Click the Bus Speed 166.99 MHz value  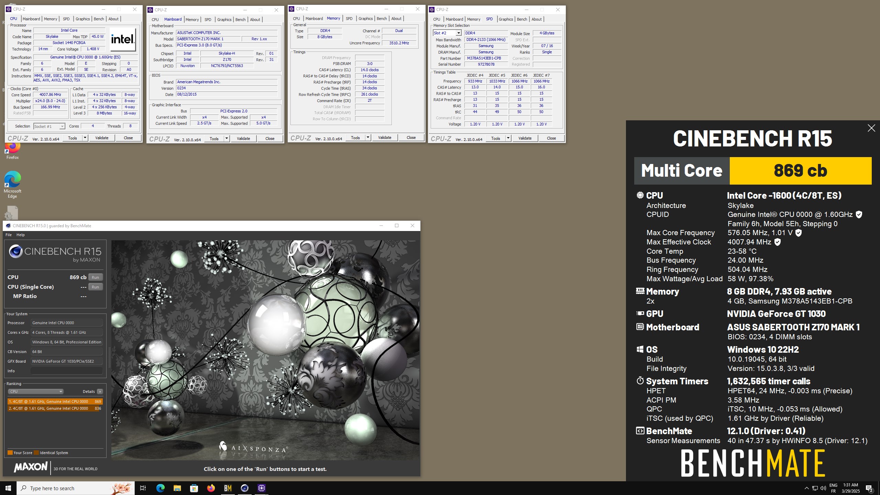(50, 107)
